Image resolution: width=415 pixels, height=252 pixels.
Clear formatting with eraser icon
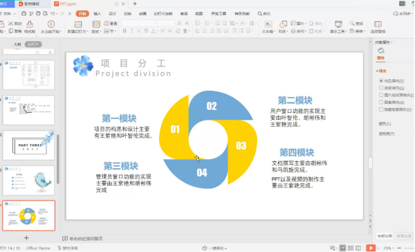pyautogui.click(x=178, y=31)
